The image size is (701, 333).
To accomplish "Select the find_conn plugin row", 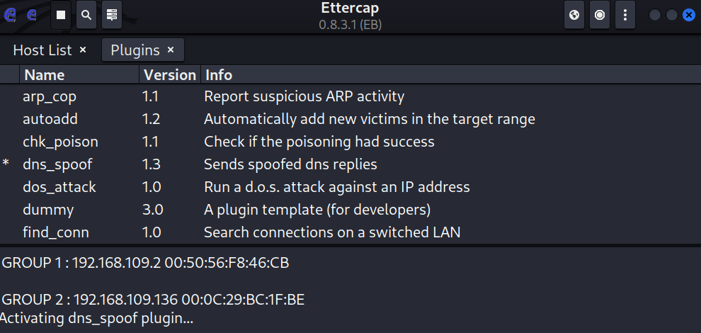I will [56, 232].
